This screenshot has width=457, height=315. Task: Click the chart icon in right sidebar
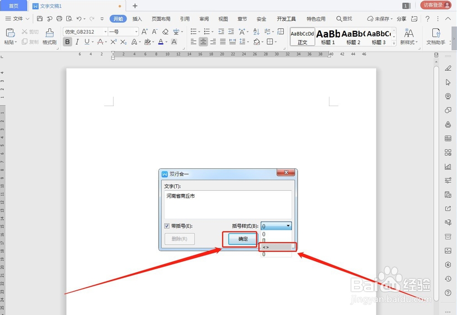point(448,167)
